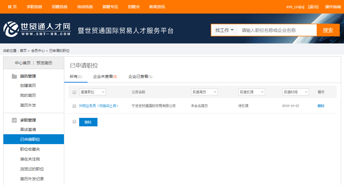Expand the 投递时间 dropdown
Screen dimensions: 344x185
pos(296,92)
